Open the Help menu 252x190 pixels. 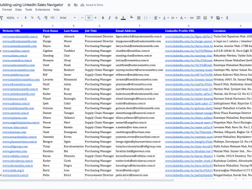point(57,9)
